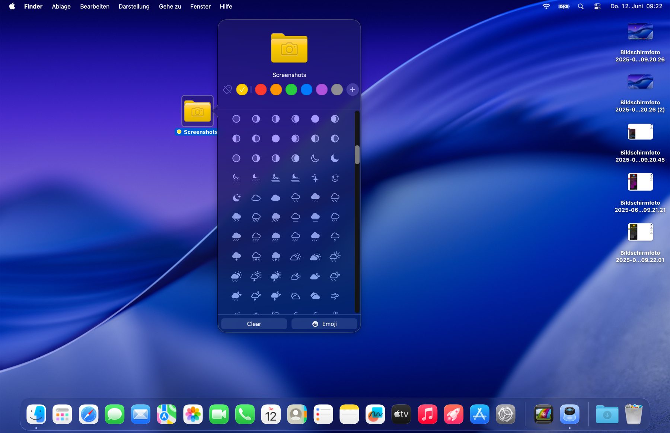Pick the outlined crescent moon symbol
The height and width of the screenshot is (433, 670).
(315, 158)
